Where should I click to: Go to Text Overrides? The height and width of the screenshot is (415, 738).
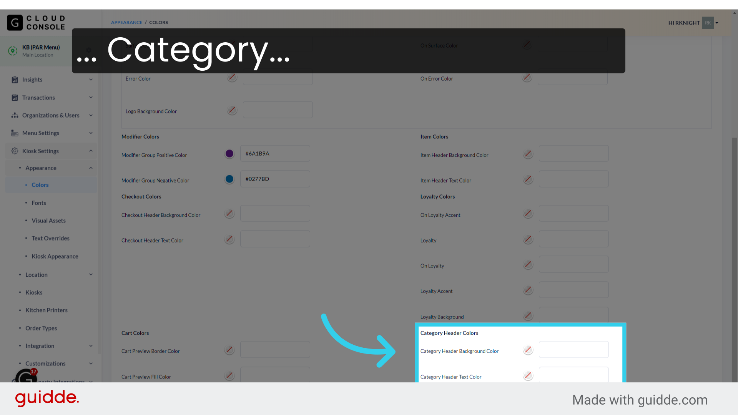coord(51,238)
